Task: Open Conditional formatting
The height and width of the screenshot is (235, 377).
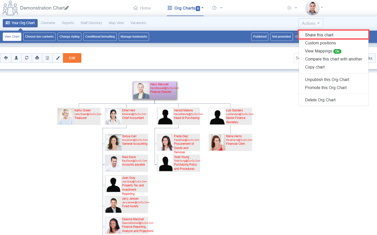Action: (x=100, y=37)
